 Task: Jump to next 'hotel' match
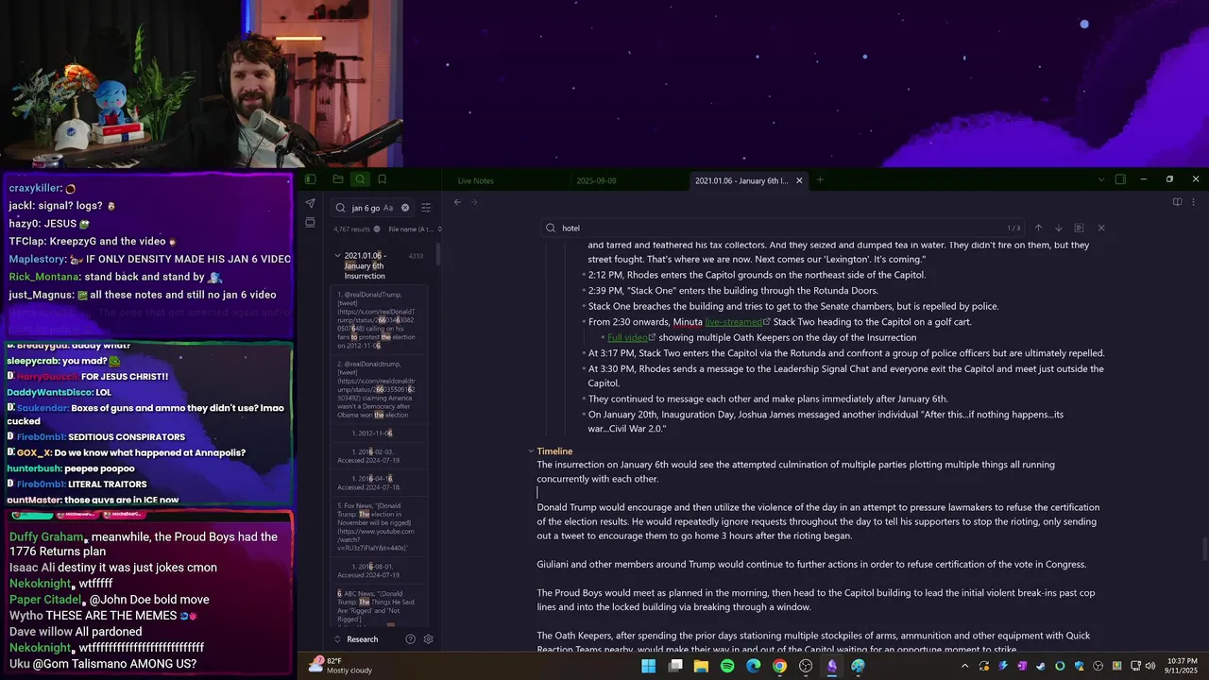click(1058, 228)
